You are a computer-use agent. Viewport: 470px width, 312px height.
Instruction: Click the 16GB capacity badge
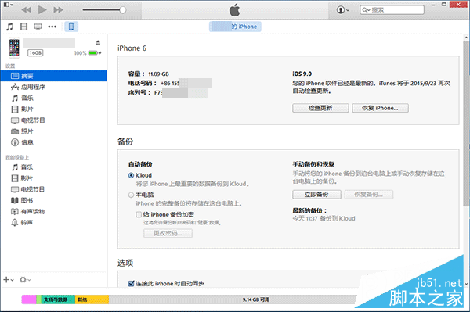pos(35,53)
